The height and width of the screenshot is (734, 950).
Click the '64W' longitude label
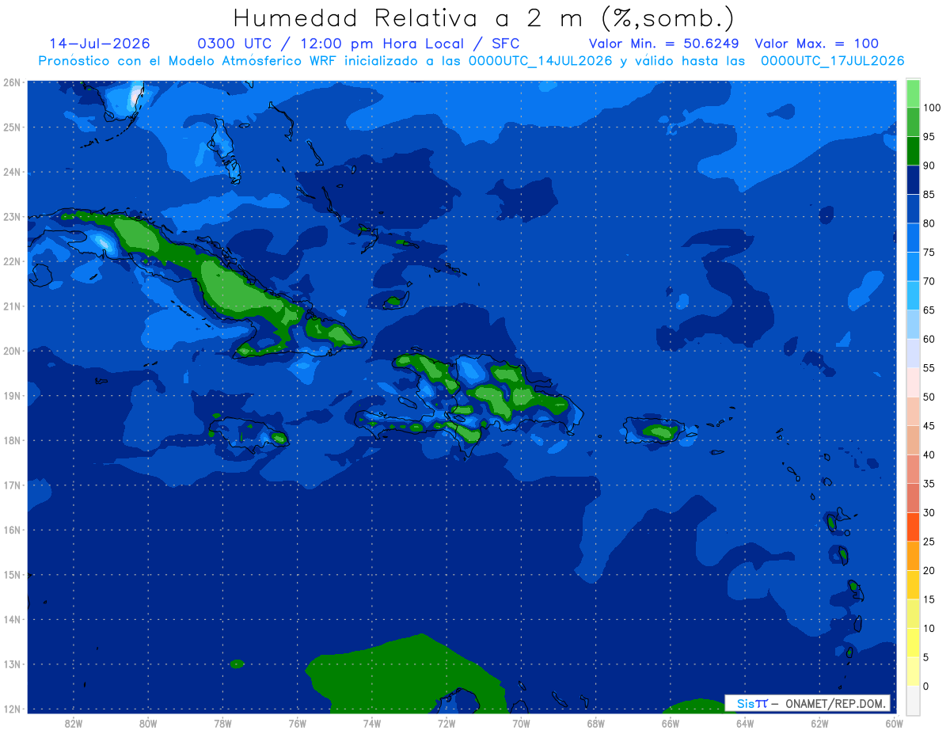[745, 723]
